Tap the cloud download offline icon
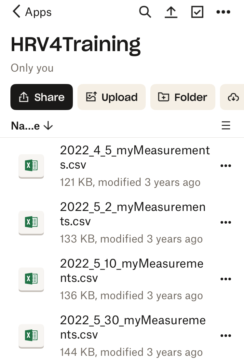Viewport: 244px width, 362px height. pos(233,97)
